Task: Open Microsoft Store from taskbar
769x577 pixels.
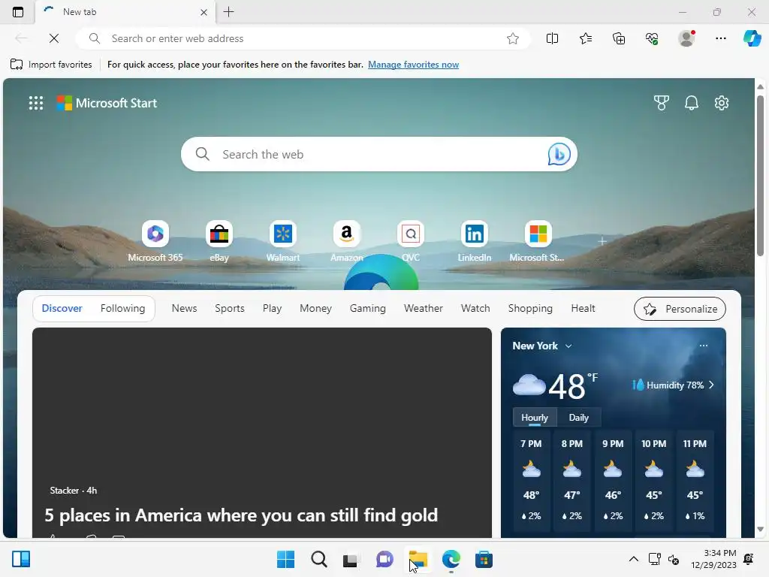Action: pos(484,559)
